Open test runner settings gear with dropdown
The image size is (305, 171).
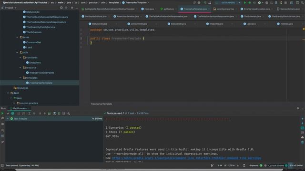(69, 114)
